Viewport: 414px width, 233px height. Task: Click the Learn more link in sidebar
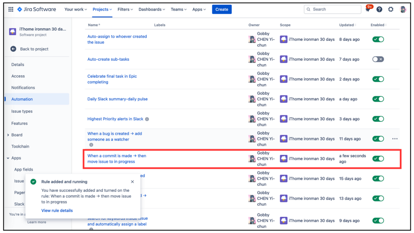coord(37,222)
